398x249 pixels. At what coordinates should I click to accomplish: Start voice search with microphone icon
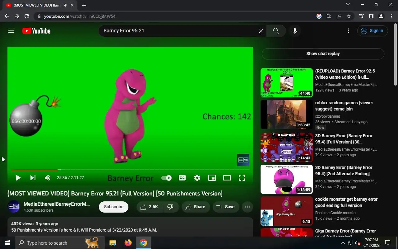click(x=295, y=31)
